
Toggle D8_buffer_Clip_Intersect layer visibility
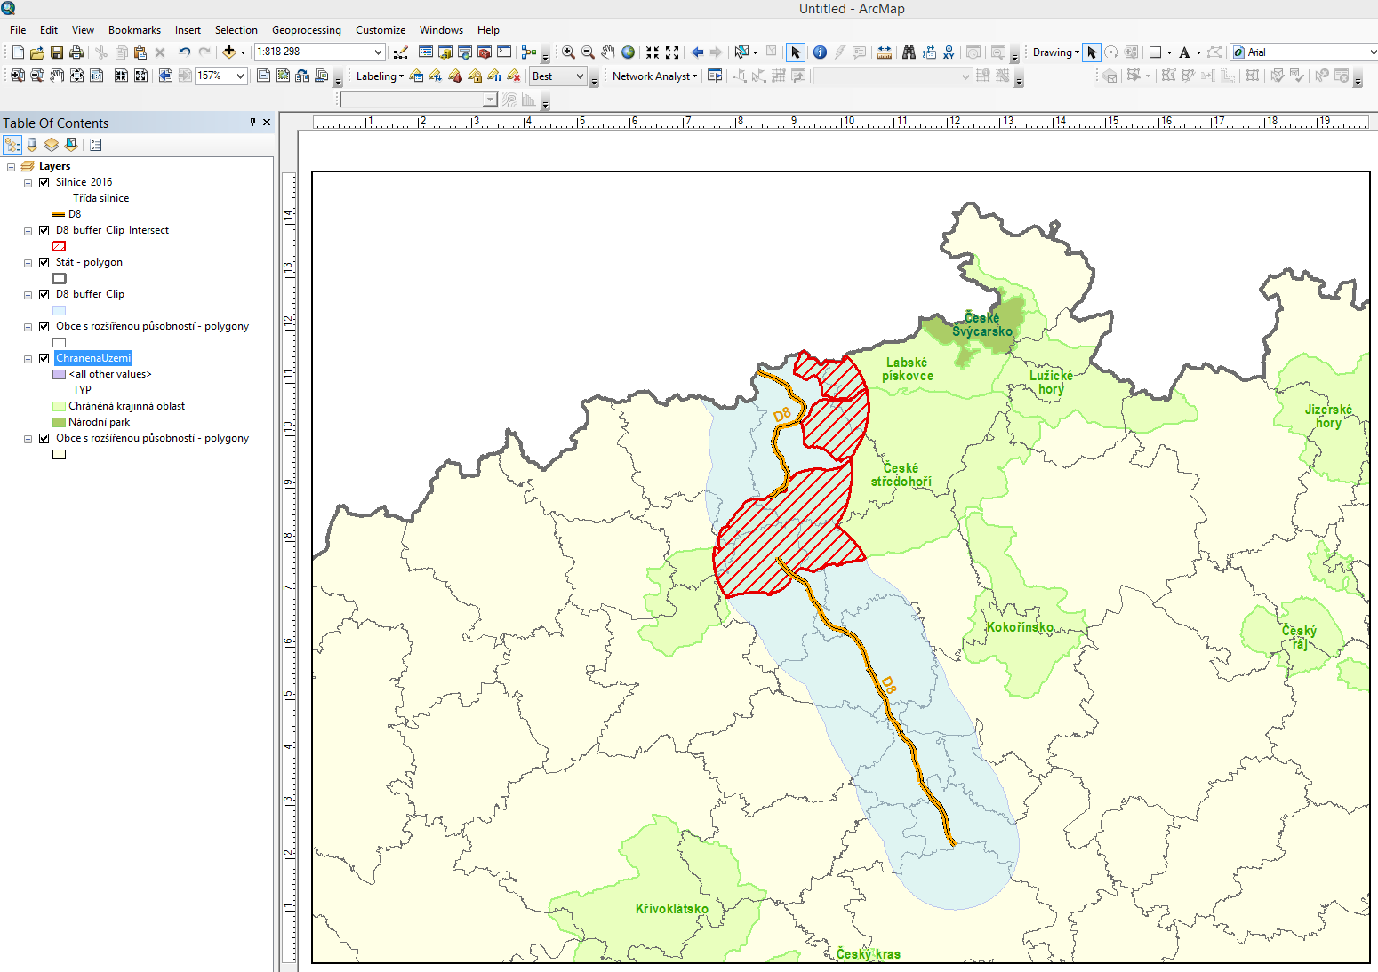pyautogui.click(x=44, y=230)
